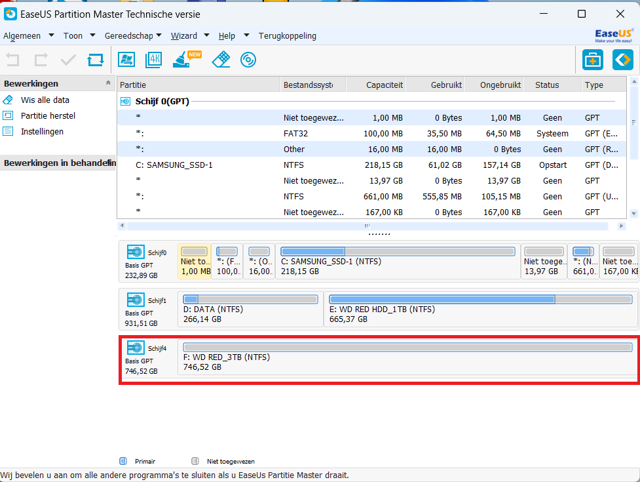640x482 pixels.
Task: Click the Schijf 0(GPT) group row label
Action: click(162, 101)
